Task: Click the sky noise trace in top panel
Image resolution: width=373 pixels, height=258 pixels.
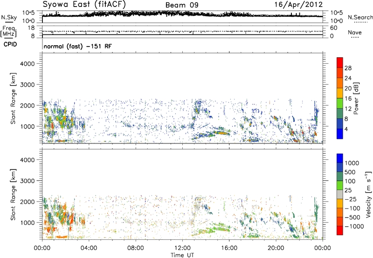Action: click(182, 14)
